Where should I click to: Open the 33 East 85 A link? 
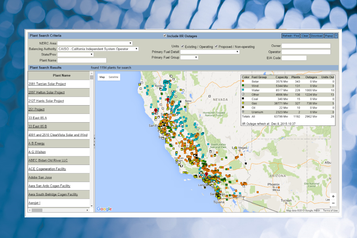click(x=38, y=118)
